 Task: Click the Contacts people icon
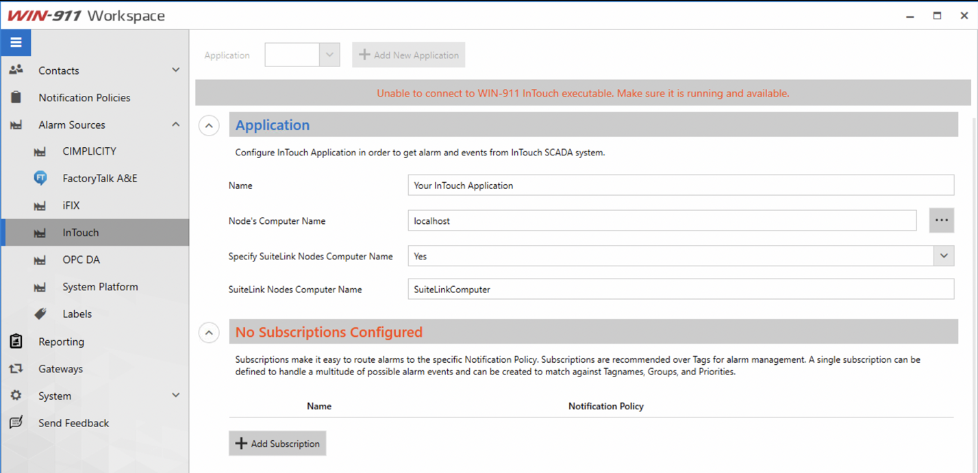[16, 70]
